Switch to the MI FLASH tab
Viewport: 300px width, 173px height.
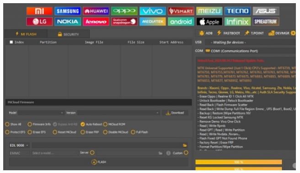tap(26, 34)
